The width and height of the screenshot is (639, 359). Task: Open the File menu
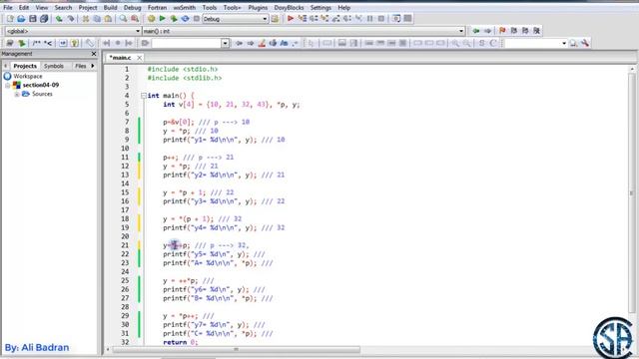tap(8, 7)
